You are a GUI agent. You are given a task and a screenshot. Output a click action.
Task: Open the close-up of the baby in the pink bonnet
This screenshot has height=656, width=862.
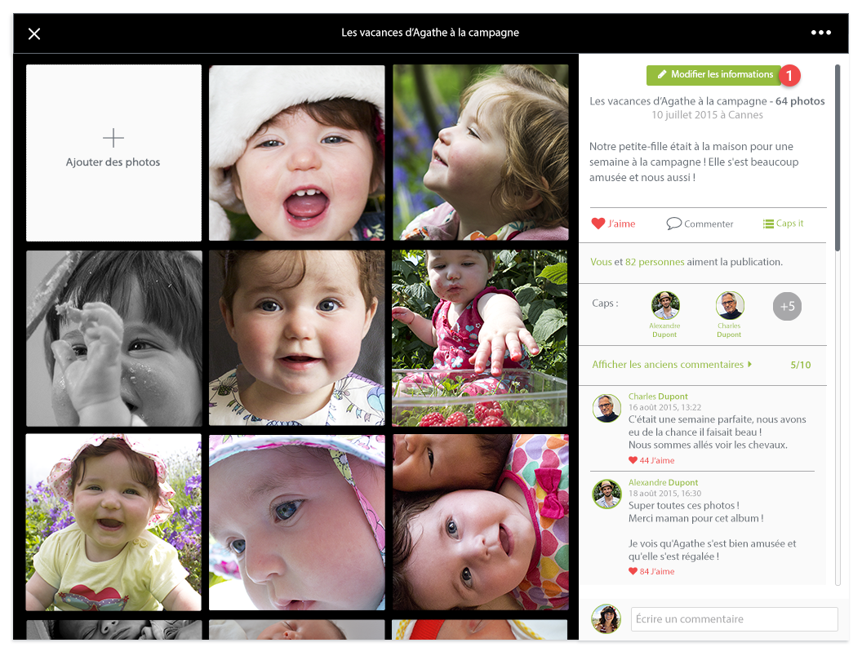point(297,522)
